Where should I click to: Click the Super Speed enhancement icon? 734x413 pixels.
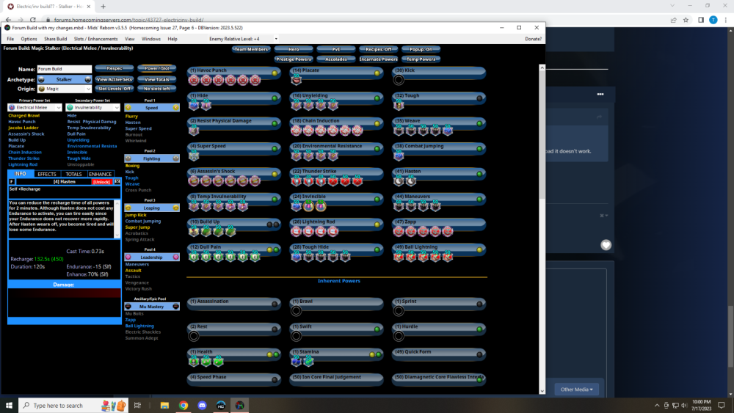click(194, 156)
